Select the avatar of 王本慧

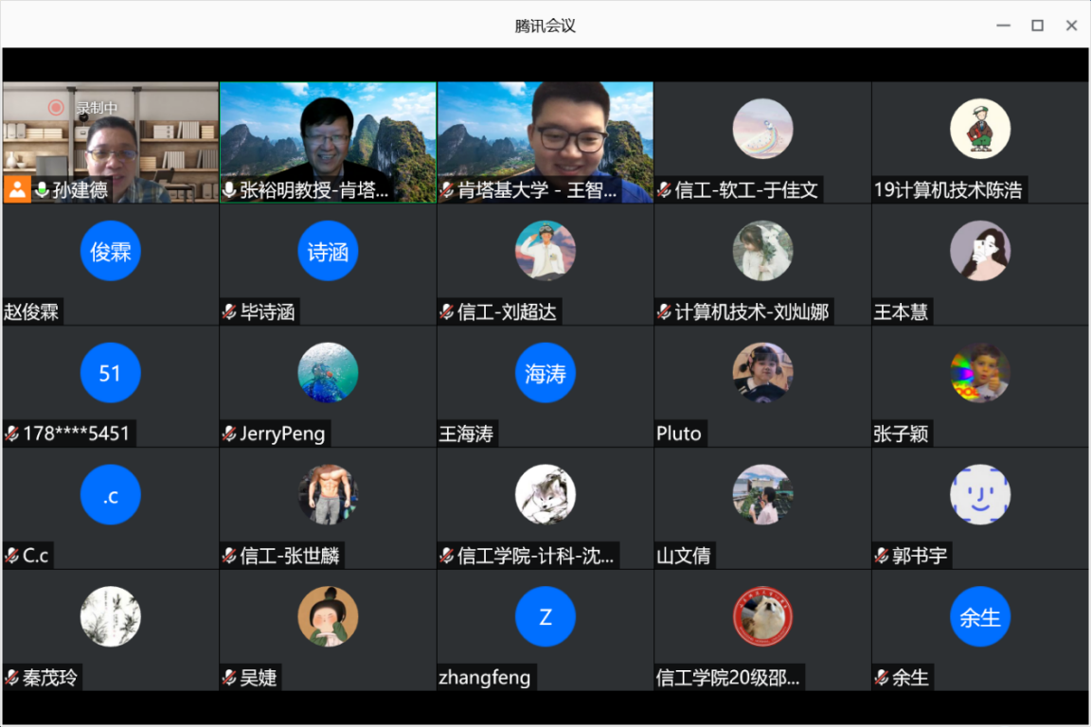(x=980, y=251)
